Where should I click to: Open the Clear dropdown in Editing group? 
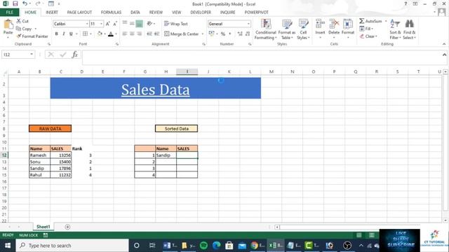coord(368,36)
